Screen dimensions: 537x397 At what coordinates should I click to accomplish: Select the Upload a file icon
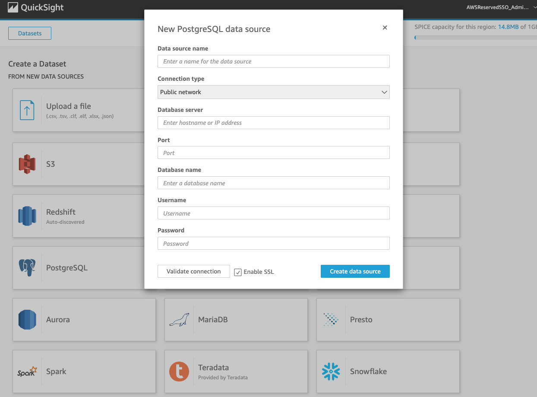[x=27, y=110]
